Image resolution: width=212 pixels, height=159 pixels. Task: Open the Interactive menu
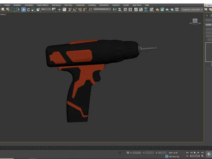click(104, 5)
